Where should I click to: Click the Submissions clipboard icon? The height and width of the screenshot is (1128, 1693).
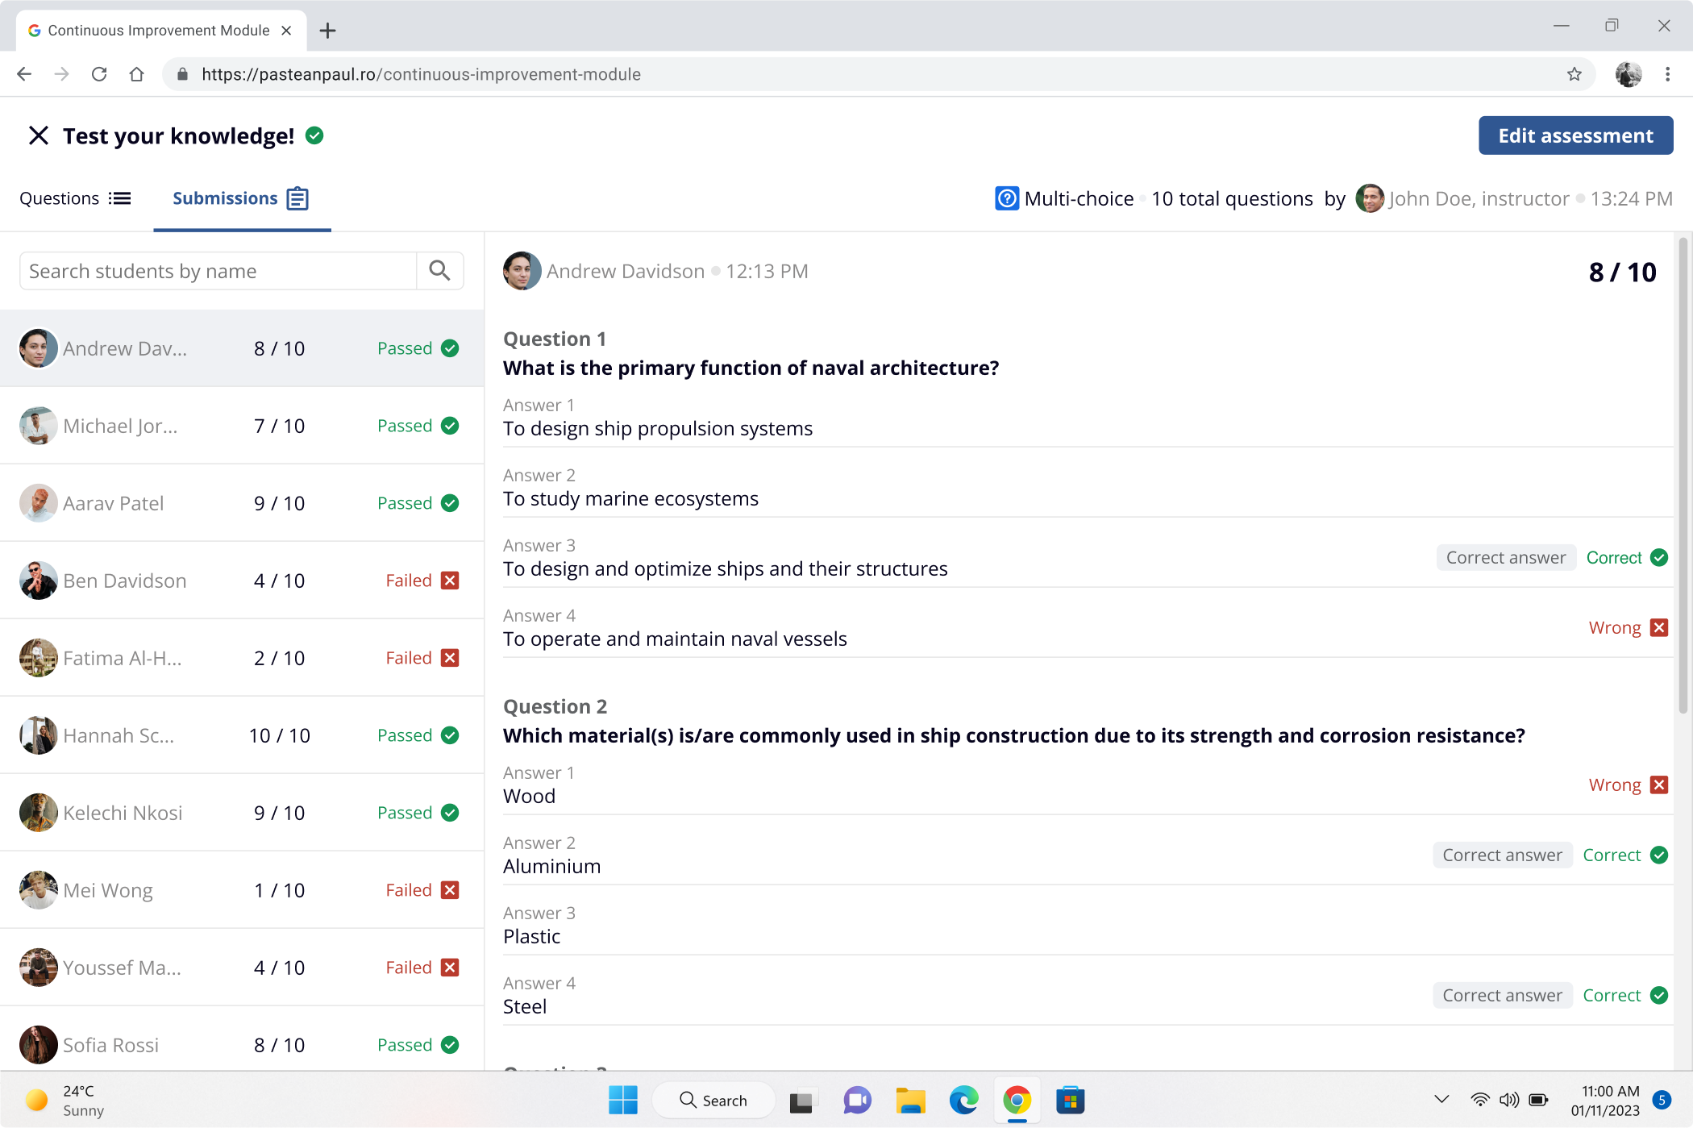tap(297, 198)
